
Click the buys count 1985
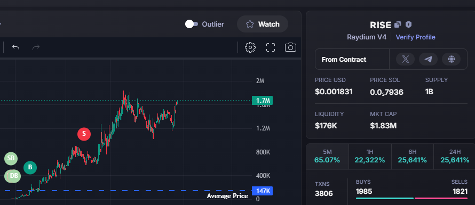[x=364, y=191]
